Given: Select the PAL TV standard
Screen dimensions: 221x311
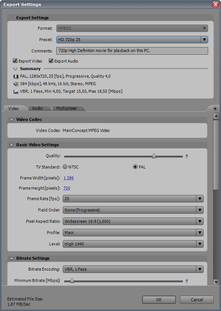Looking at the screenshot, I should click(135, 167).
